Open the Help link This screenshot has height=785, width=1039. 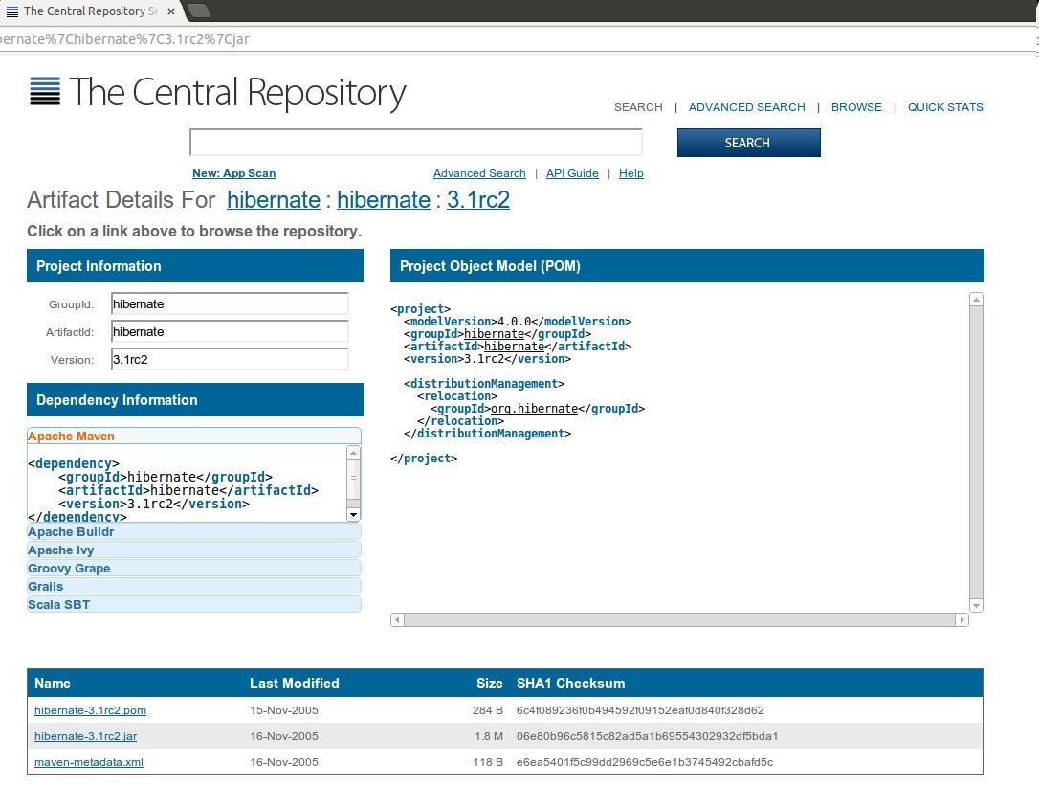630,173
